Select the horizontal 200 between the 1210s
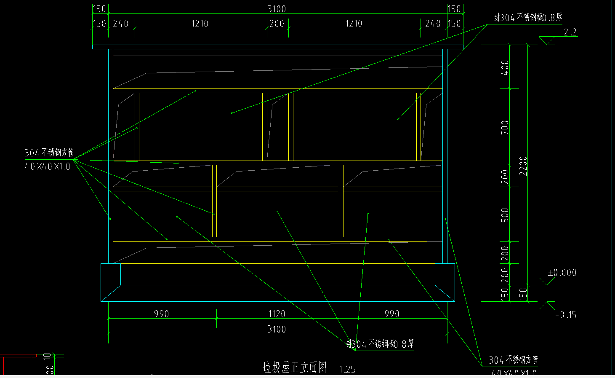Viewport: 615px width, 378px height. point(277,24)
